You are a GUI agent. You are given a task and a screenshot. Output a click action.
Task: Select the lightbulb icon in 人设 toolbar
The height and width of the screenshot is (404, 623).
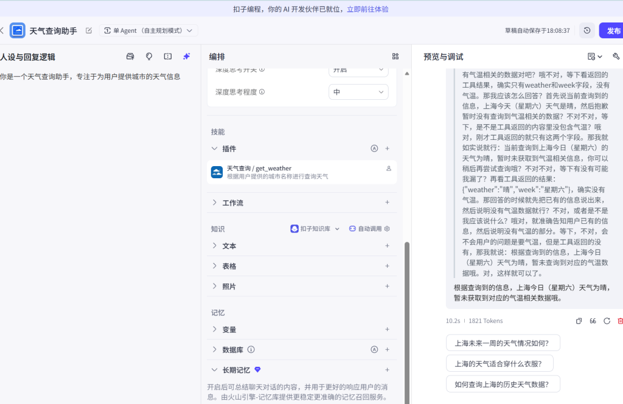148,56
